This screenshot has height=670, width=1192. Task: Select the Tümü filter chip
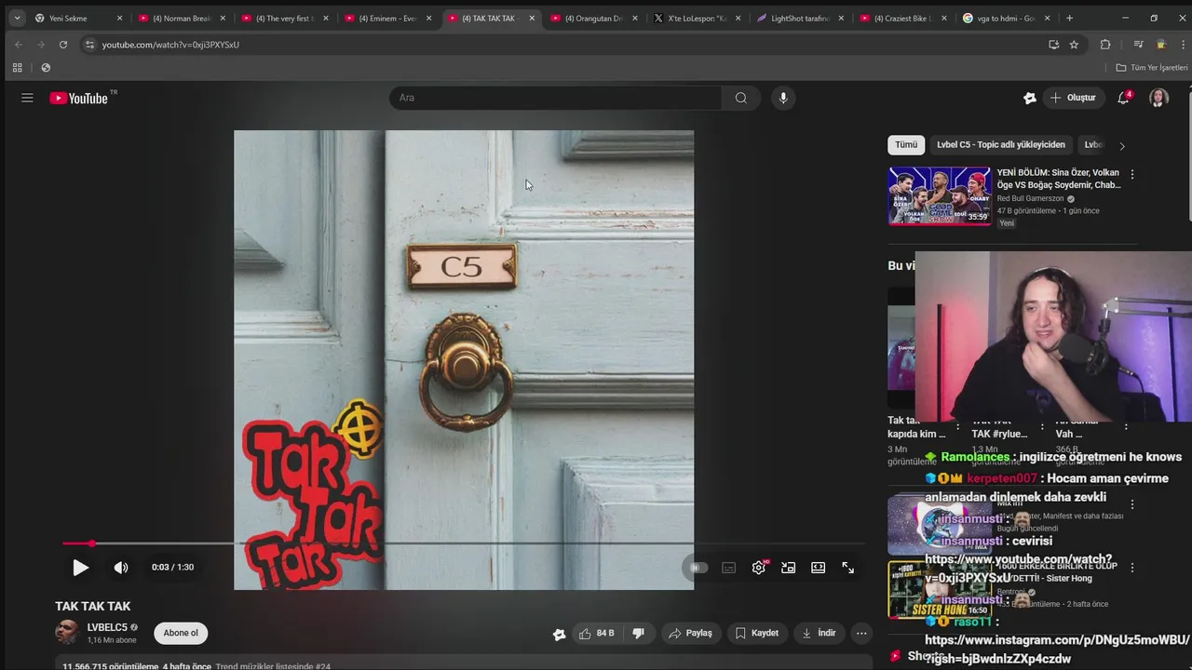906,145
